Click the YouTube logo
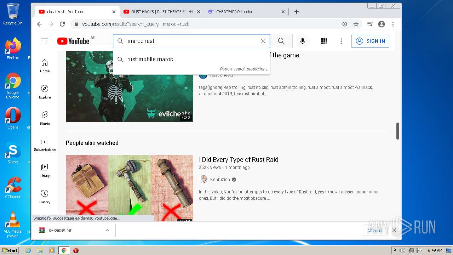This screenshot has height=255, width=453. [x=73, y=41]
